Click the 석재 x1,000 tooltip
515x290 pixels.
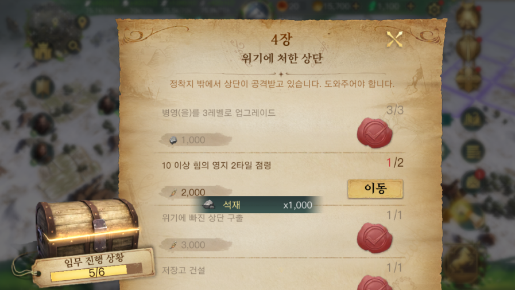coord(257,205)
